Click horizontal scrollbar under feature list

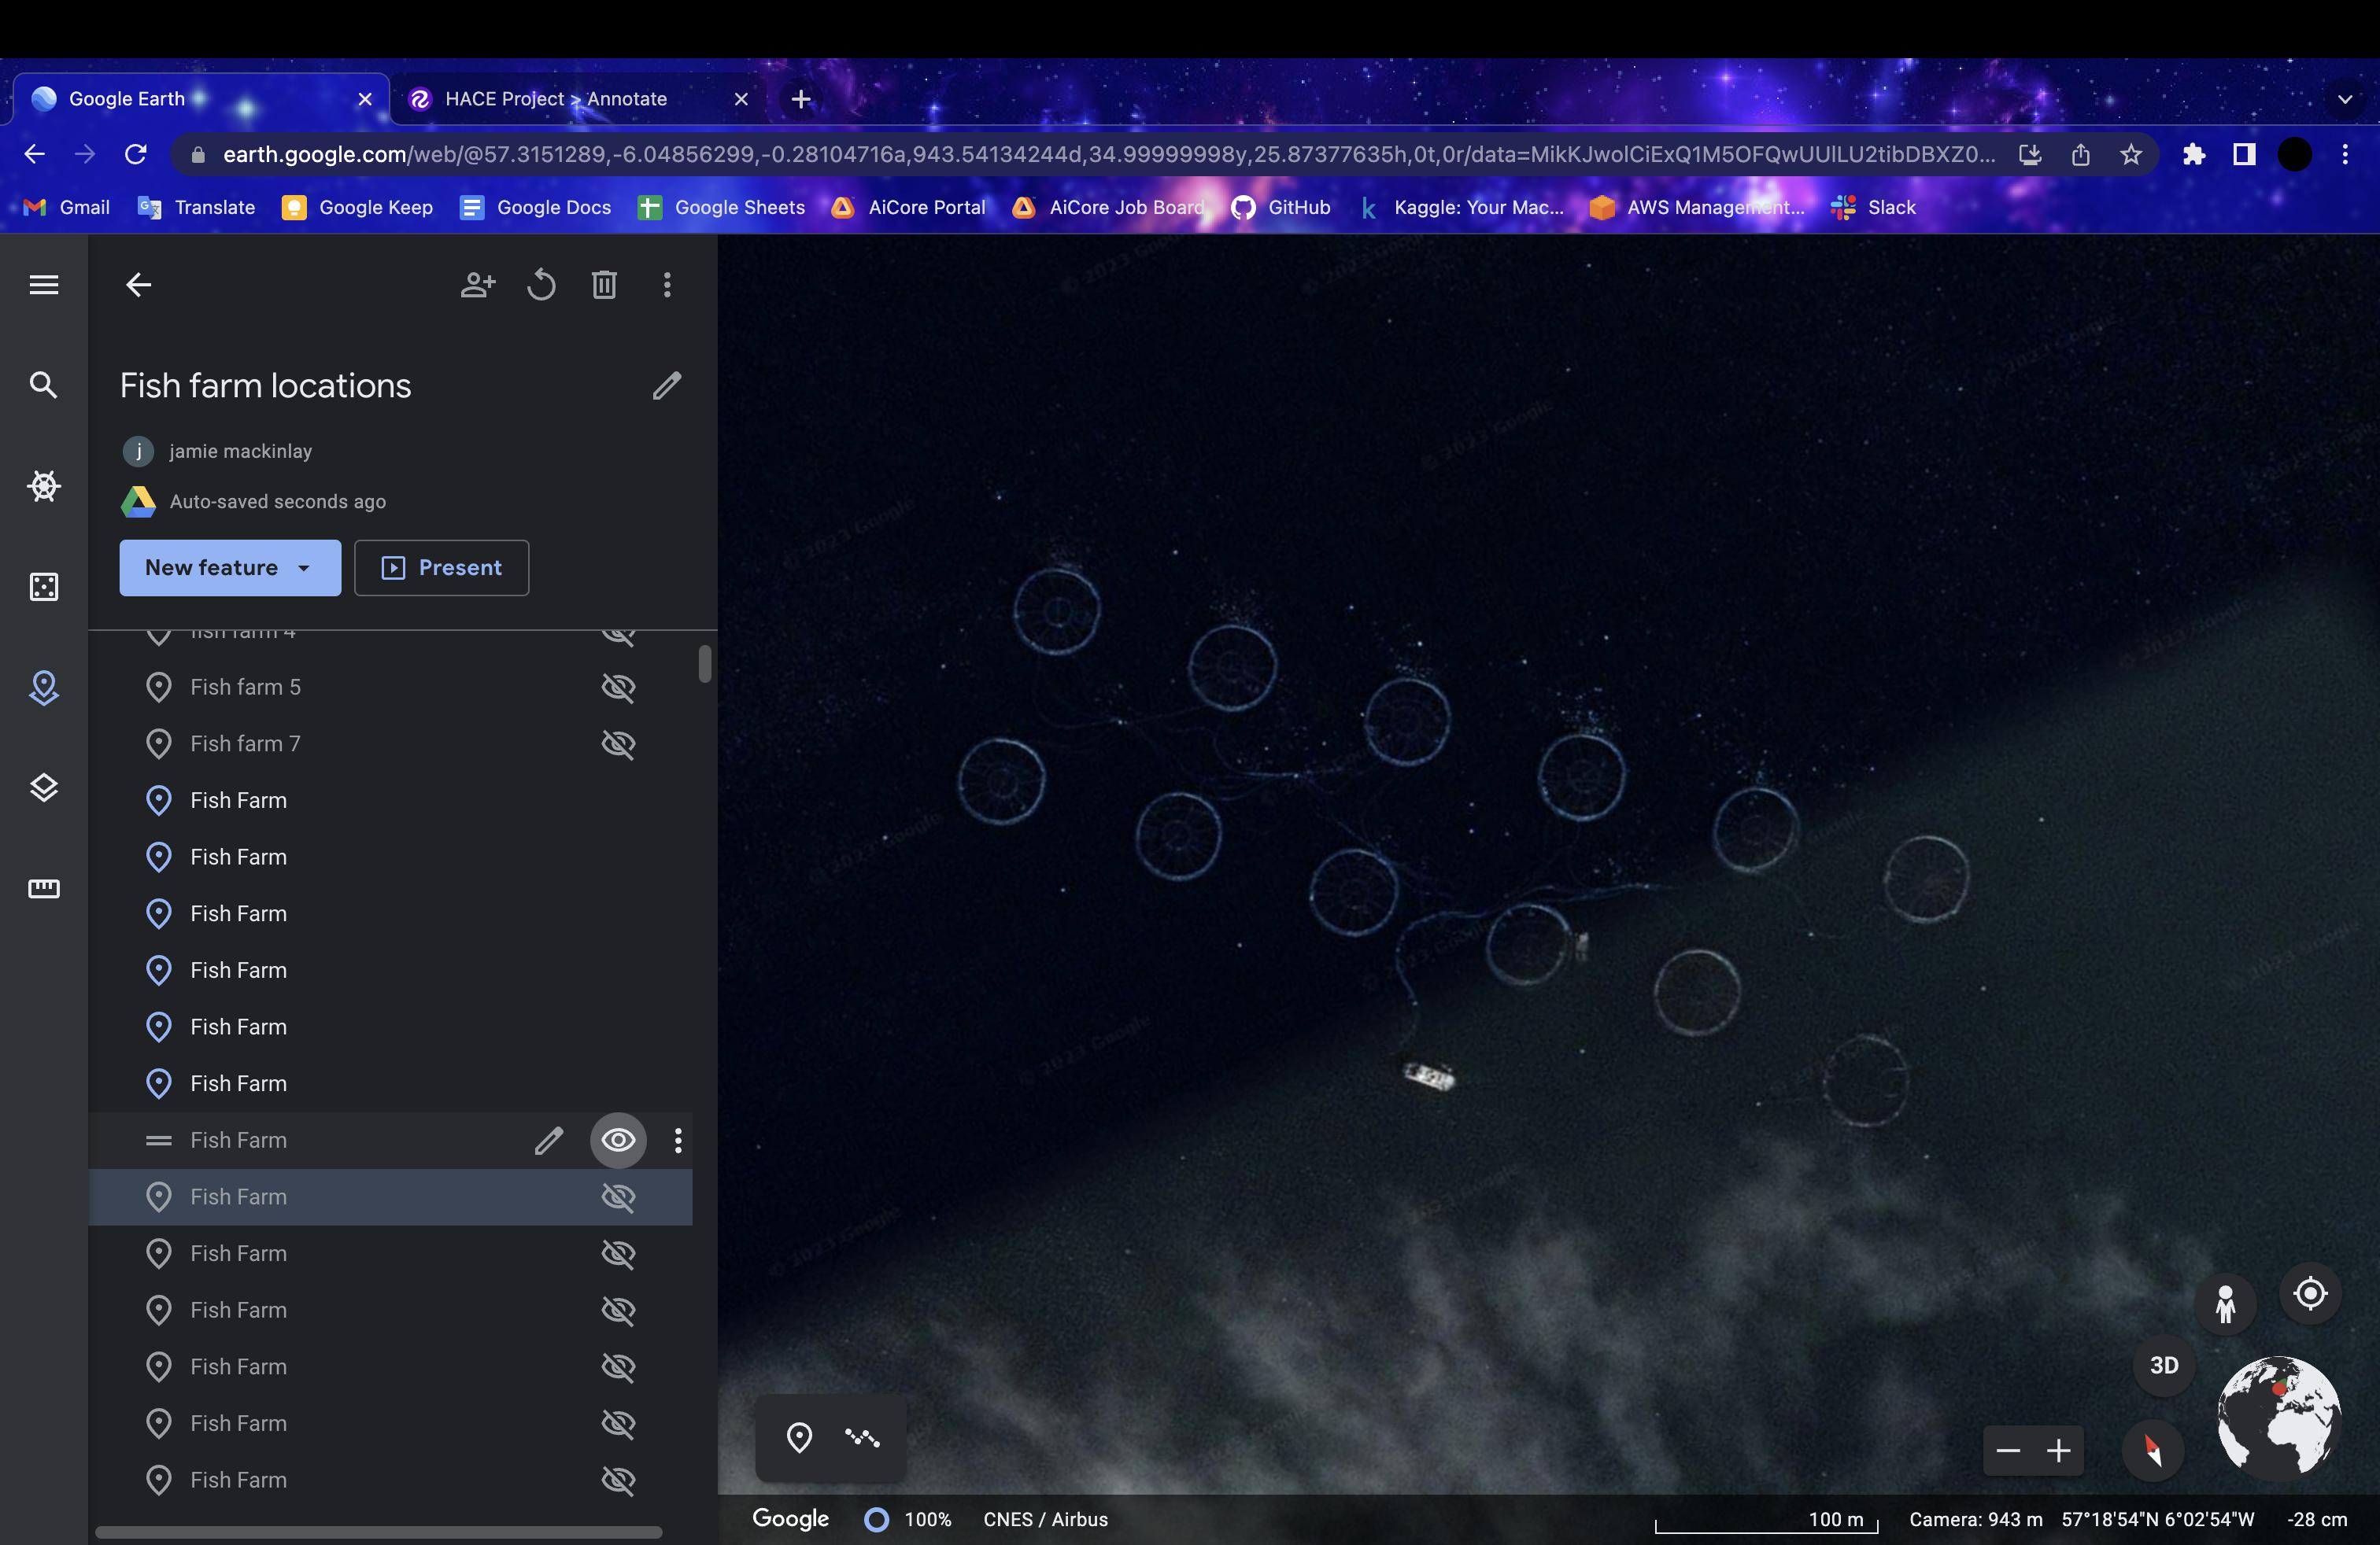point(378,1532)
